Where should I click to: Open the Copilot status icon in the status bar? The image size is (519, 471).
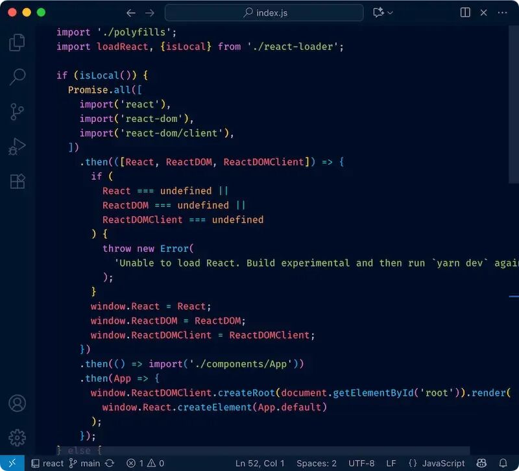481,463
